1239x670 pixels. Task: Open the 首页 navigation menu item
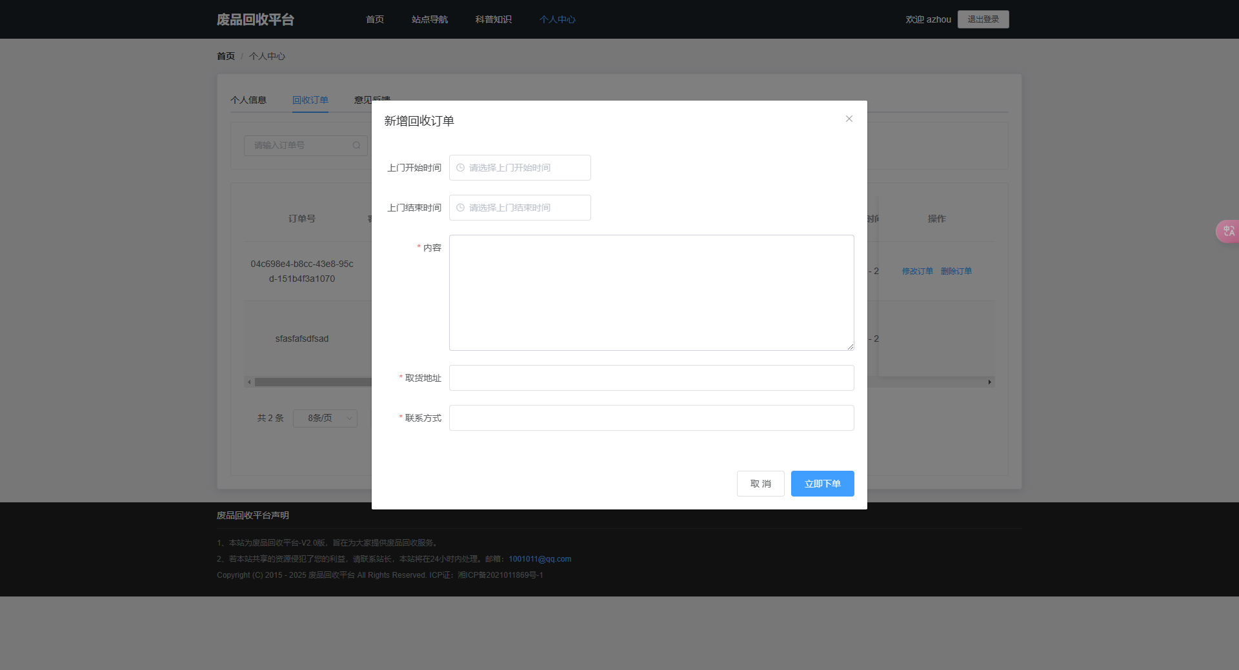click(x=375, y=19)
